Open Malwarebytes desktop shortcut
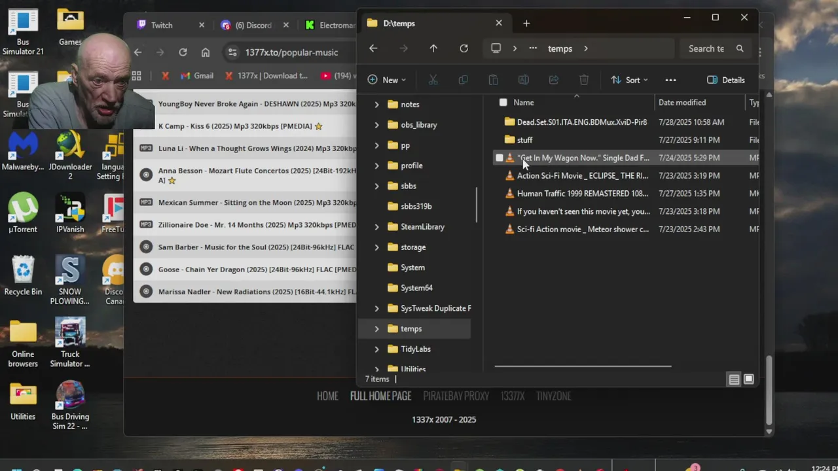The image size is (838, 471). click(x=23, y=150)
